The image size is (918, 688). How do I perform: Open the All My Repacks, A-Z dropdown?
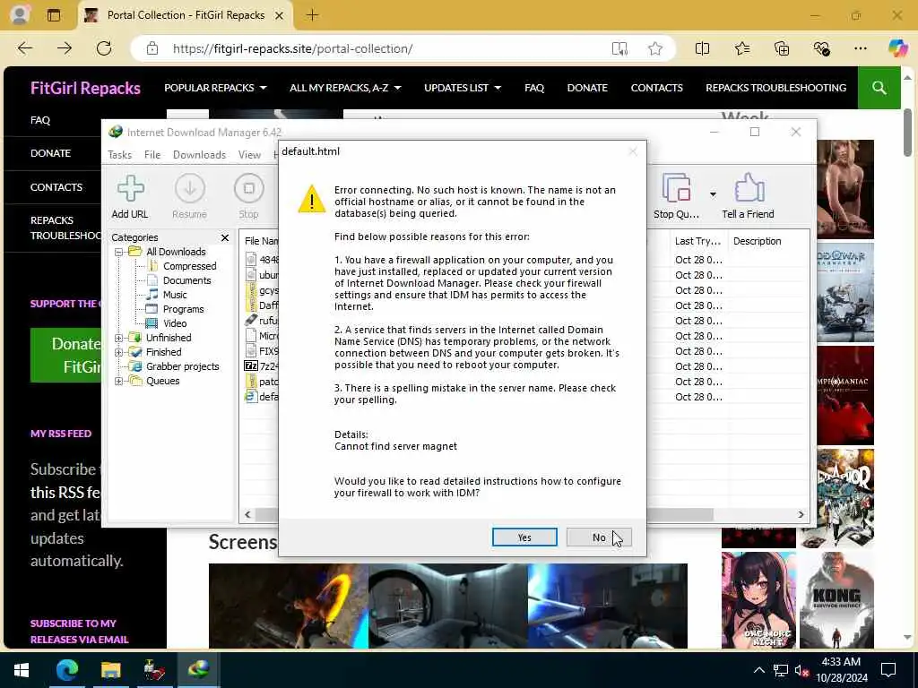pyautogui.click(x=345, y=88)
